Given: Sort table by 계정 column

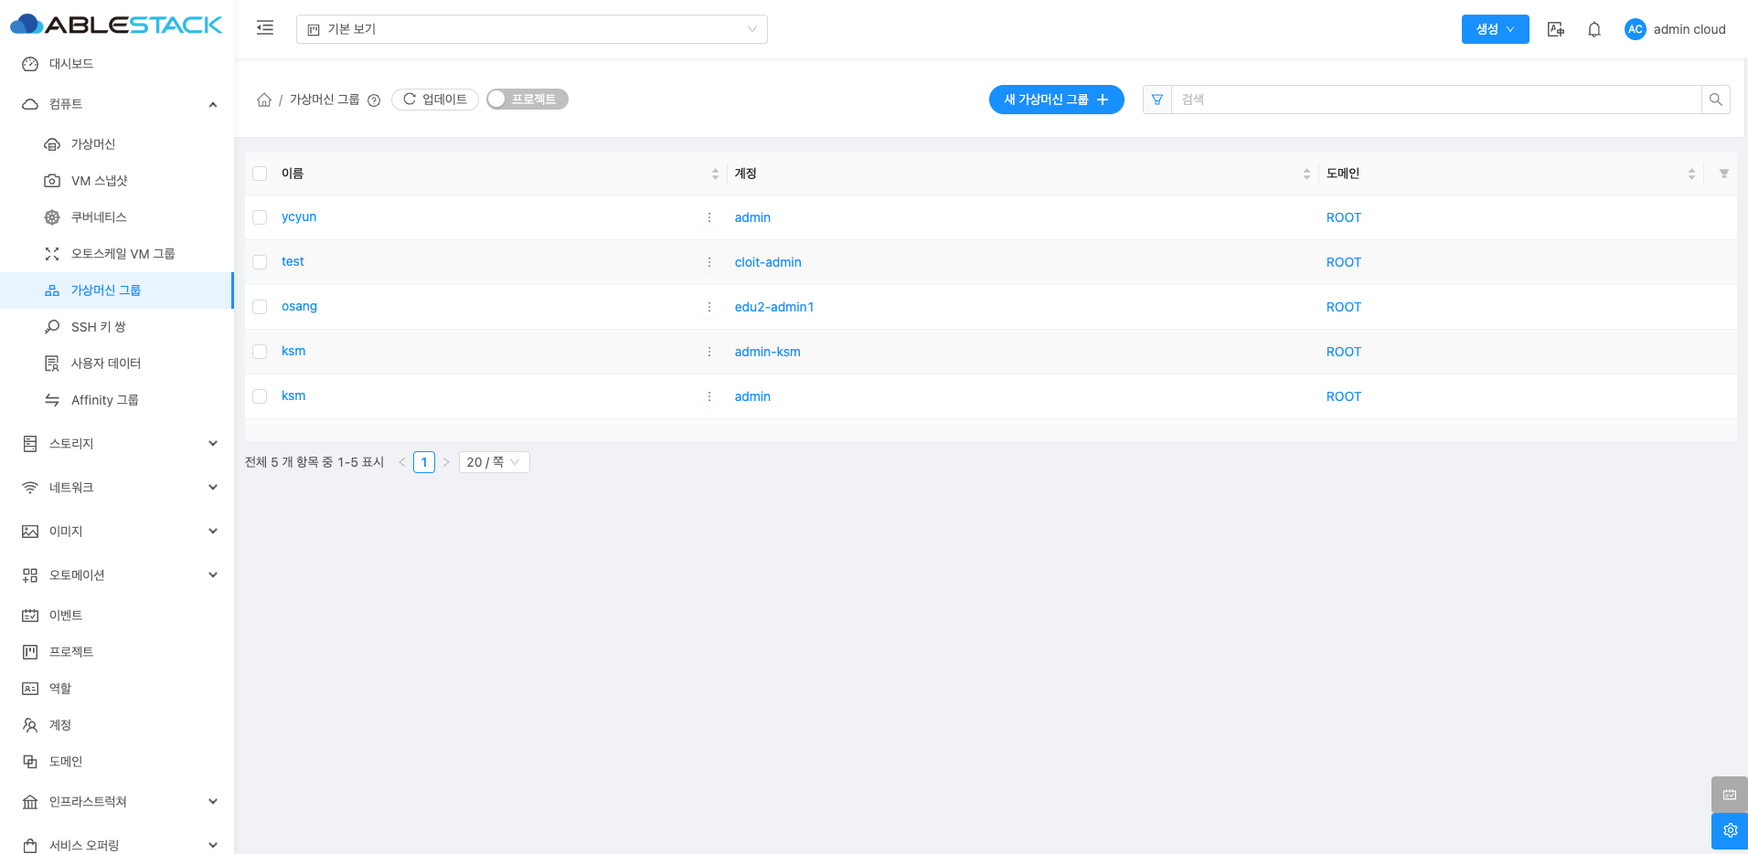Looking at the screenshot, I should pyautogui.click(x=1306, y=174).
